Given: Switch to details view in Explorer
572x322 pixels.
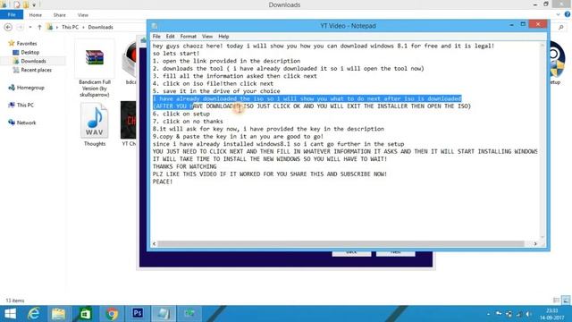Looking at the screenshot, I should point(556,301).
